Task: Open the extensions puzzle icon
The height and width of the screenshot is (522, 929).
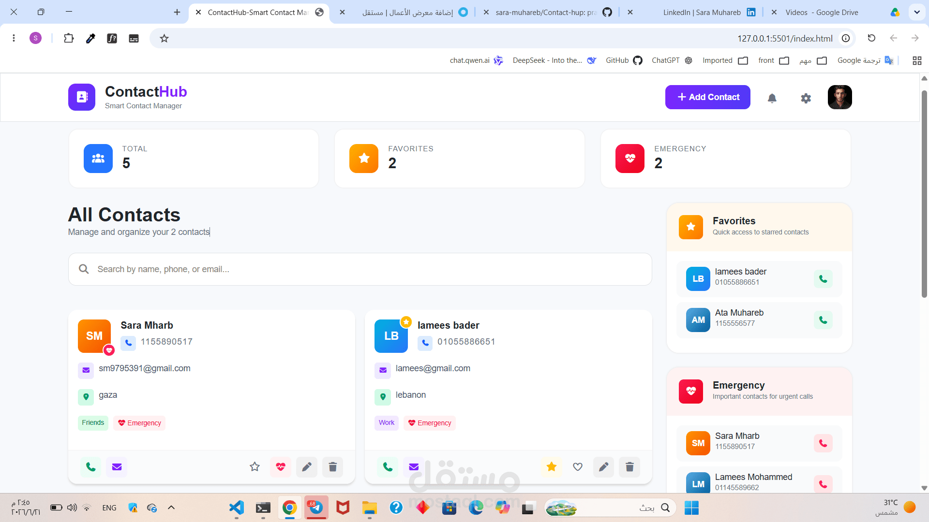Action: [x=69, y=38]
